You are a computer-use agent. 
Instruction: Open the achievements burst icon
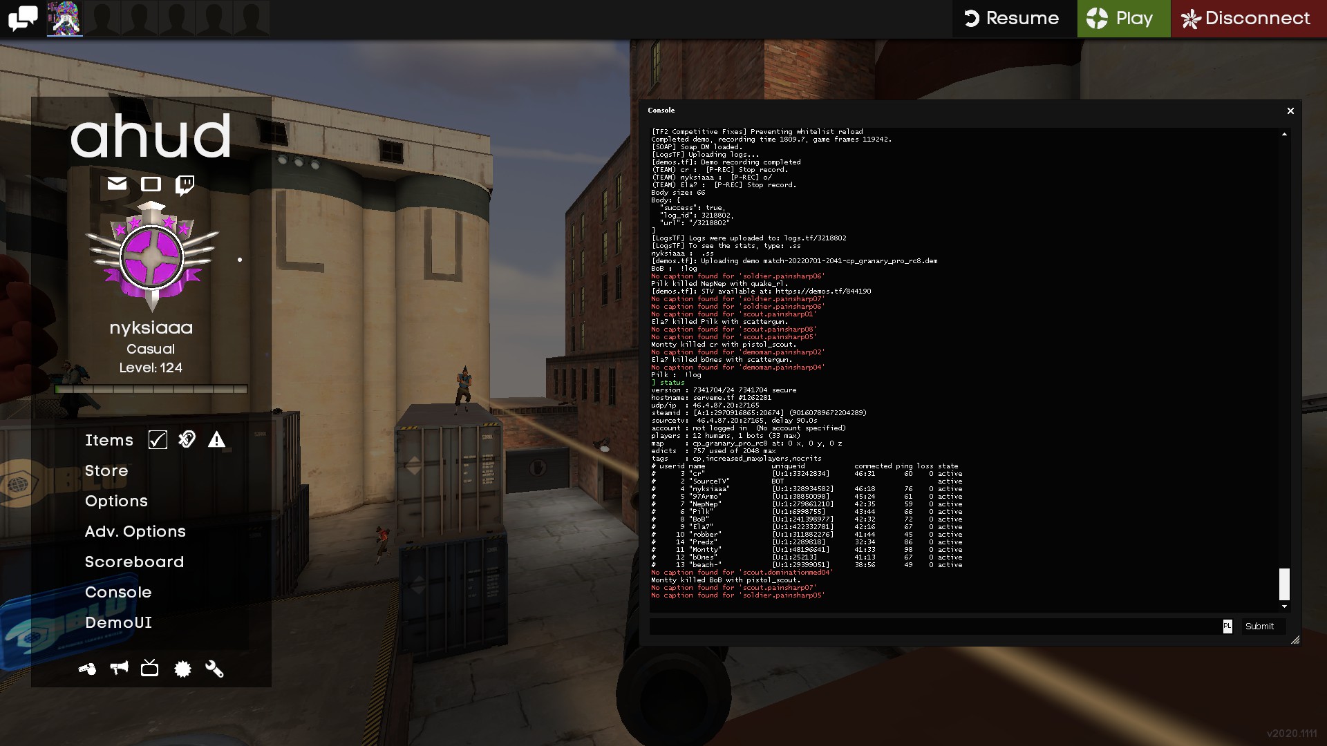[x=182, y=669]
